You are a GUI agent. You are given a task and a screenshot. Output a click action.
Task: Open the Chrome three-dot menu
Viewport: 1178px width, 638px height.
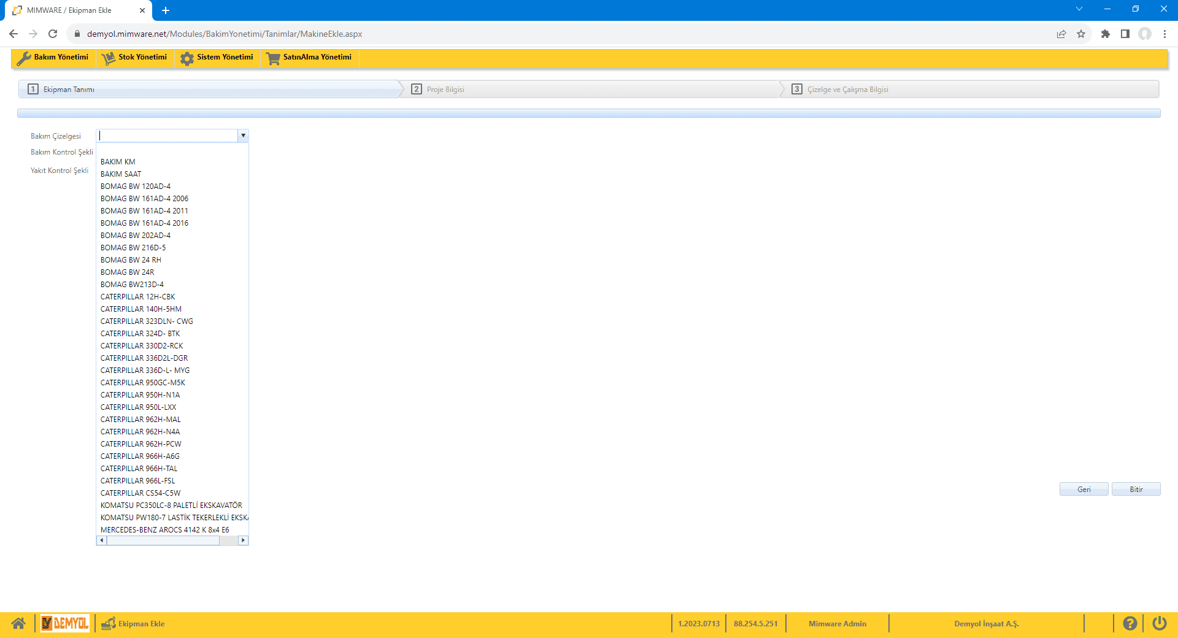(1165, 34)
